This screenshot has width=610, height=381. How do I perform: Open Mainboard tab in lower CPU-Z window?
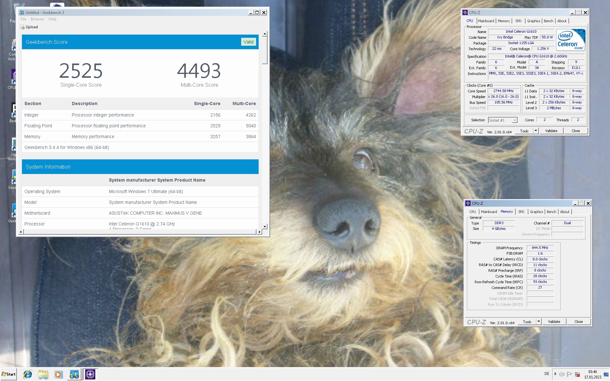(x=489, y=212)
